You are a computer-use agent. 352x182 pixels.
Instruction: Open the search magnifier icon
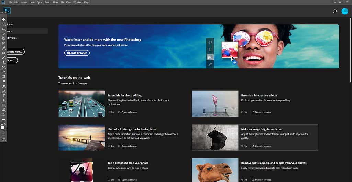pos(335,11)
